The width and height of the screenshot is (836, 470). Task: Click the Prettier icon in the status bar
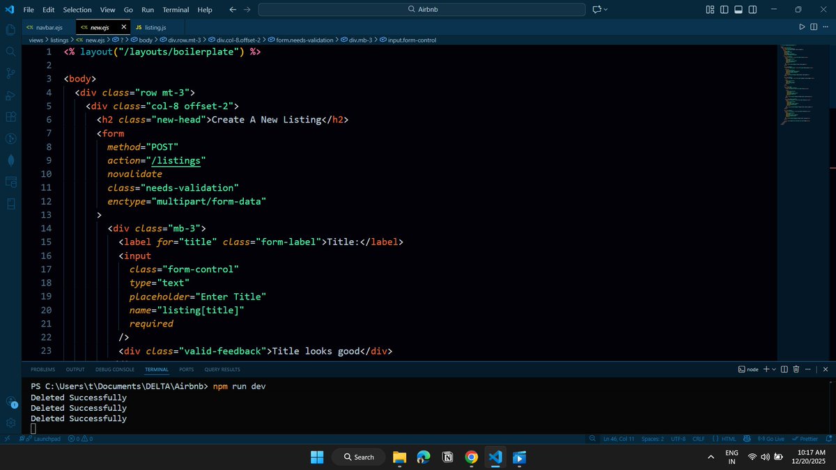pos(805,439)
